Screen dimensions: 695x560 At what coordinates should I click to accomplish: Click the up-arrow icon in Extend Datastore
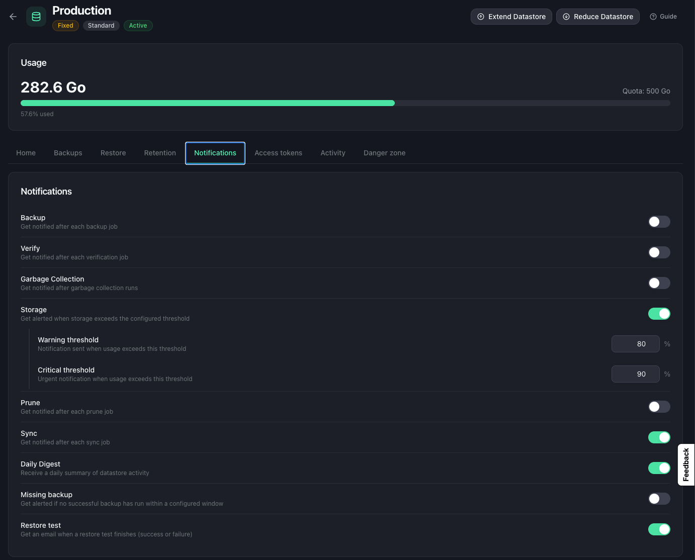pos(481,17)
